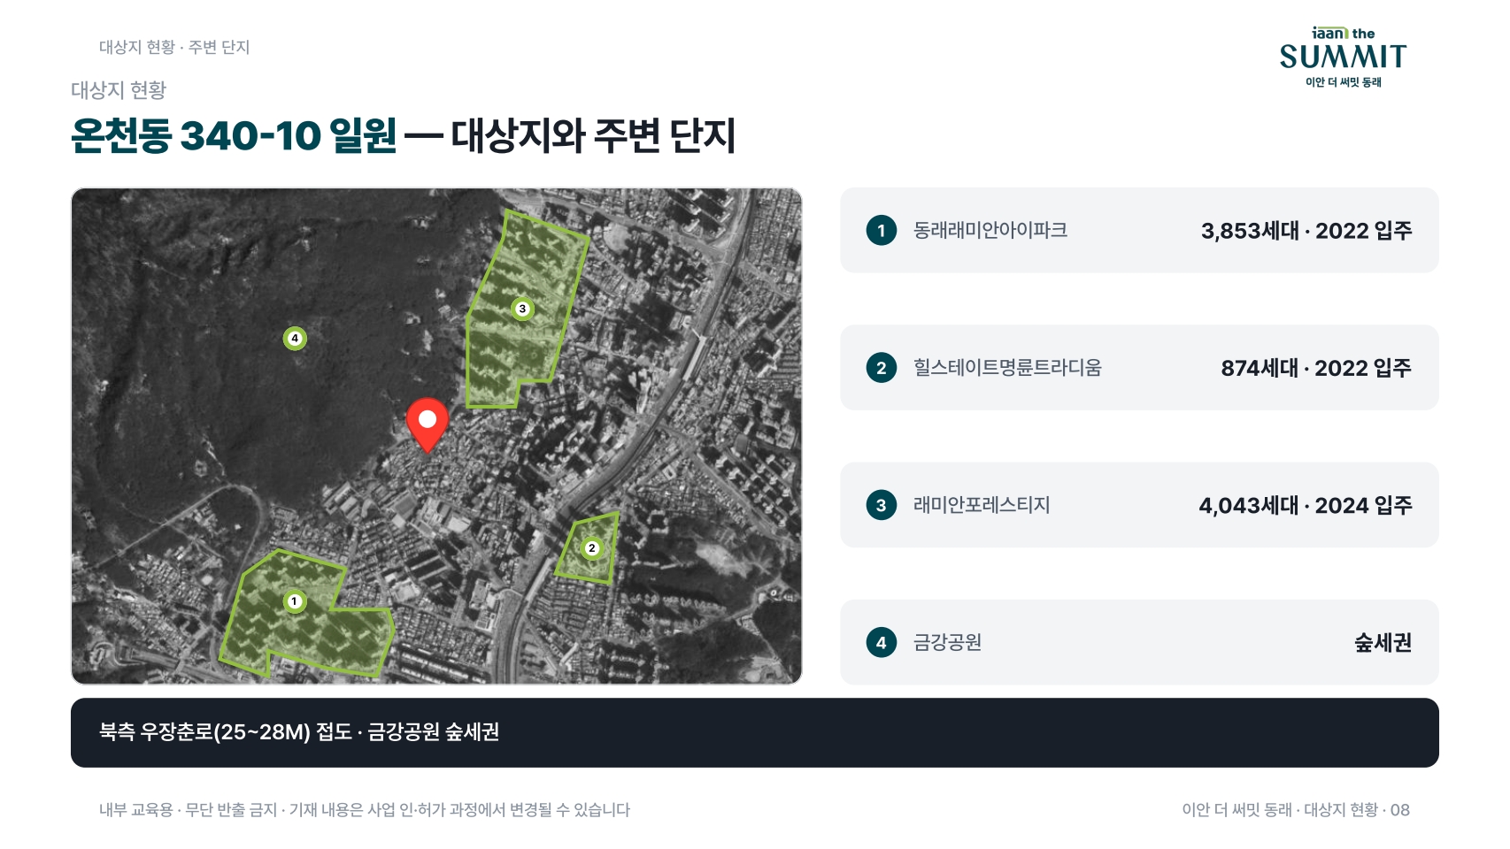Select the 금강공원 name text
Screen dimensions: 1510x849
point(947,642)
